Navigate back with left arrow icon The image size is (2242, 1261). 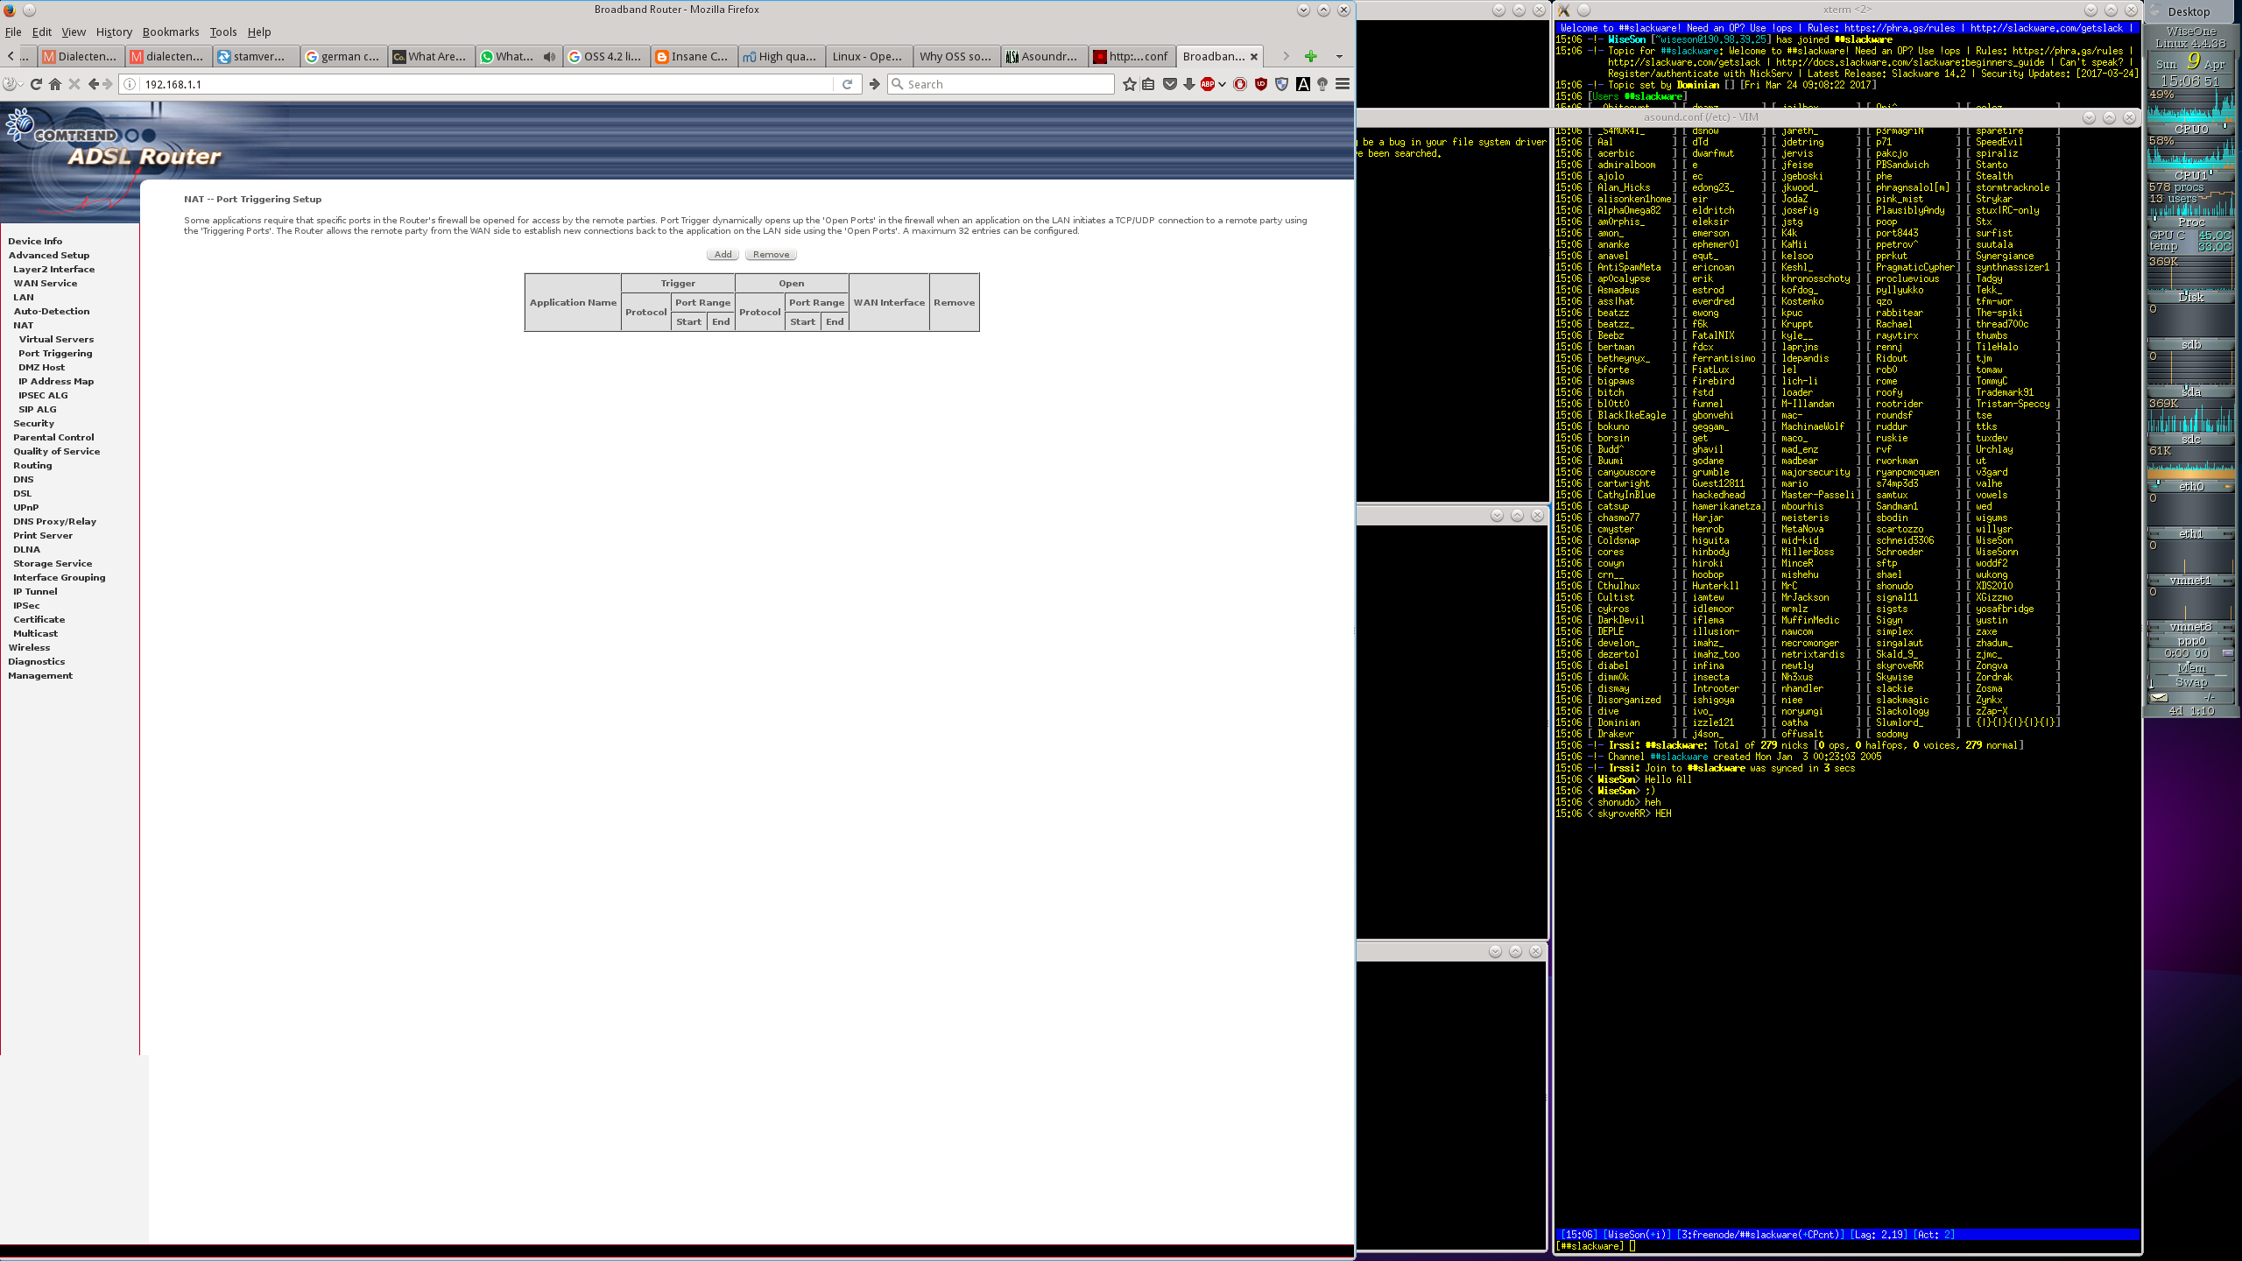coord(94,84)
